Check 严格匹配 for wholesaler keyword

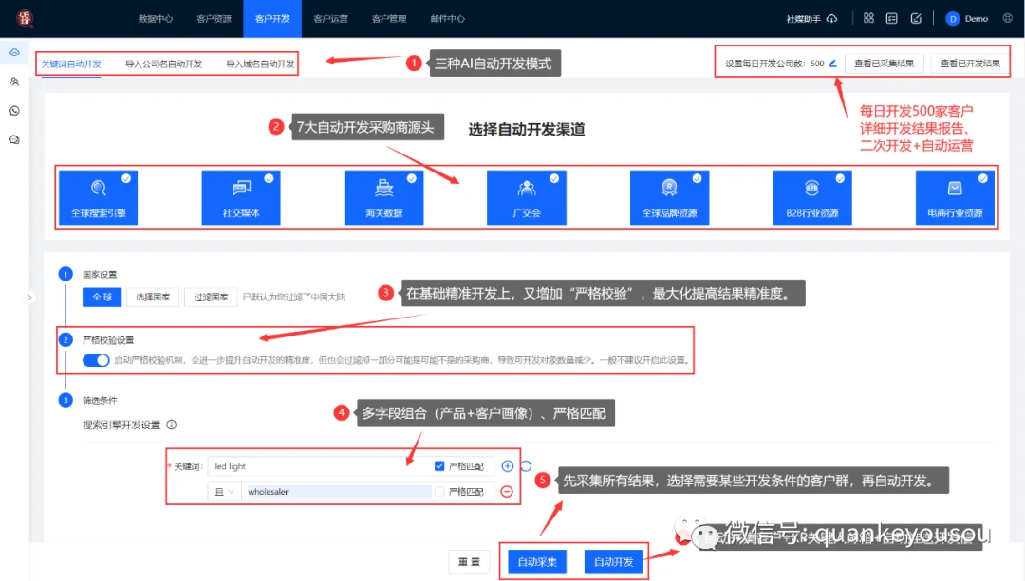[439, 492]
